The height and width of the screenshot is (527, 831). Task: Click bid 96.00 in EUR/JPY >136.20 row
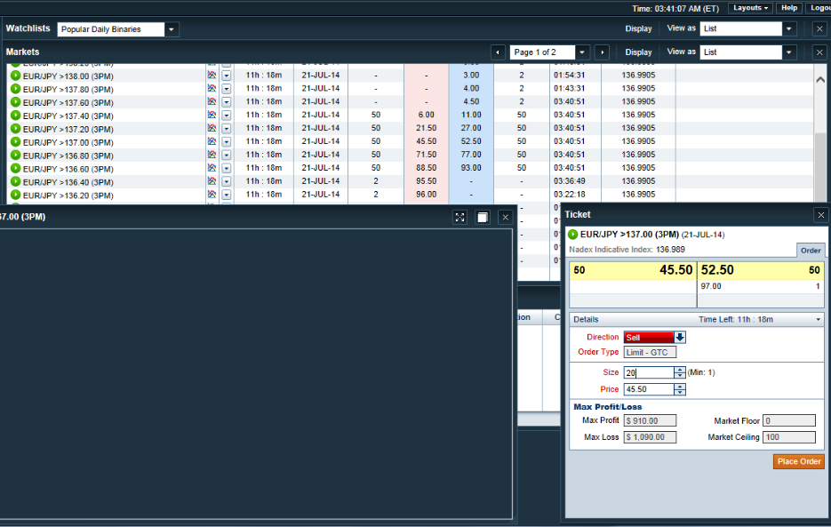(426, 195)
